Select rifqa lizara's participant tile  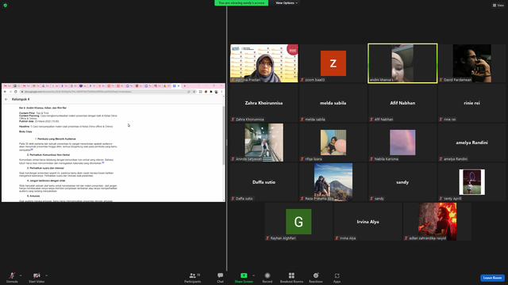[x=333, y=142]
